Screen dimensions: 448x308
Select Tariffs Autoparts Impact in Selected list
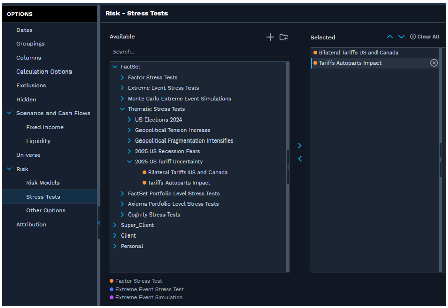click(x=350, y=63)
